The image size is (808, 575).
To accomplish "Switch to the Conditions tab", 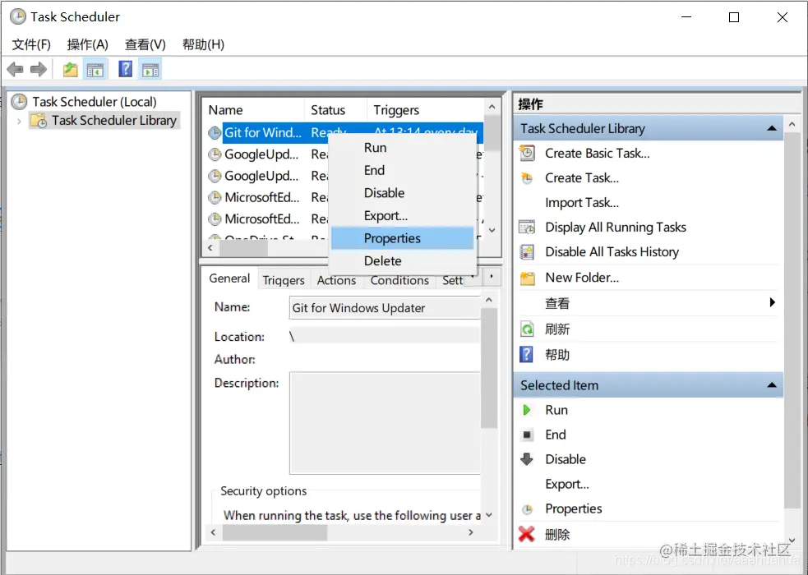I will (399, 281).
